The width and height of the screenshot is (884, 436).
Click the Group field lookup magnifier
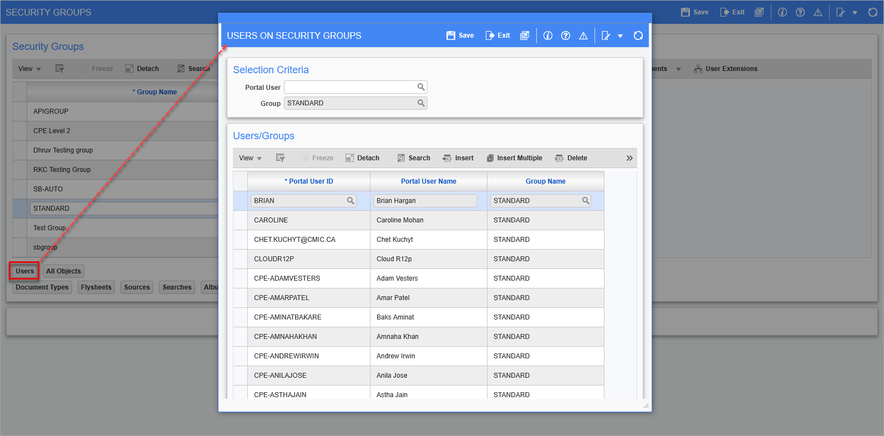click(421, 103)
